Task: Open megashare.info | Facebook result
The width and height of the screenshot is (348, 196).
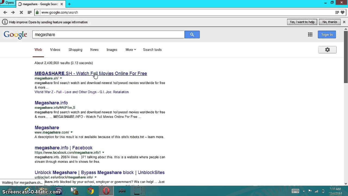Action: tap(64, 148)
